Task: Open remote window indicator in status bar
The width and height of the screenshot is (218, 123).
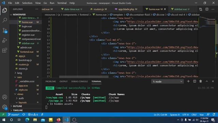Action: pyautogui.click(x=3, y=114)
